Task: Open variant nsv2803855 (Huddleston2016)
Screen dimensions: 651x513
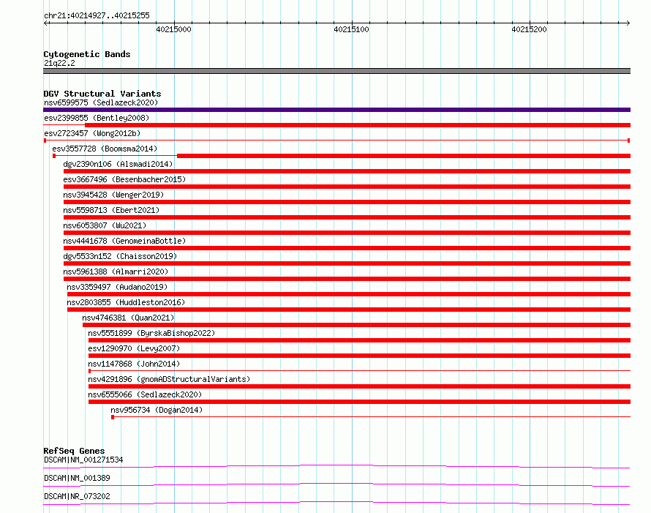Action: 126,302
